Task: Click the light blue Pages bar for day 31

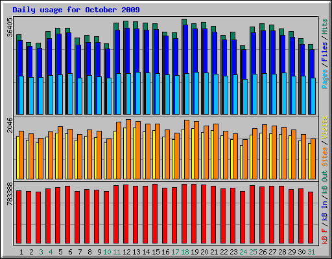Action: [313, 96]
